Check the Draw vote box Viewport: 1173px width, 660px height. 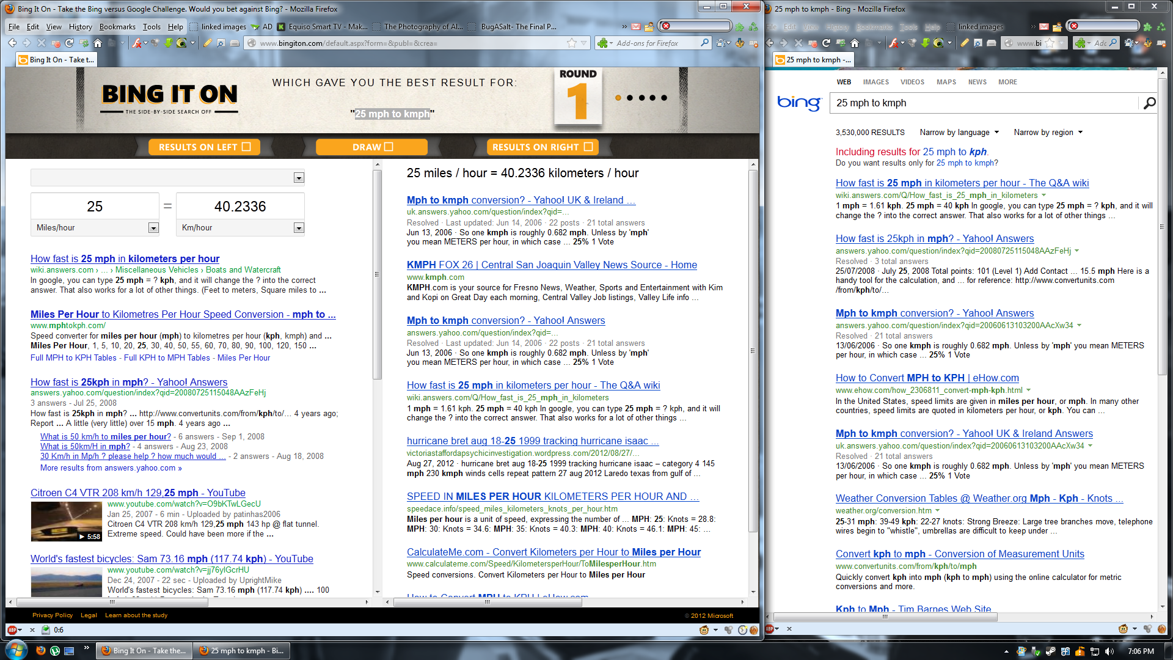click(389, 147)
